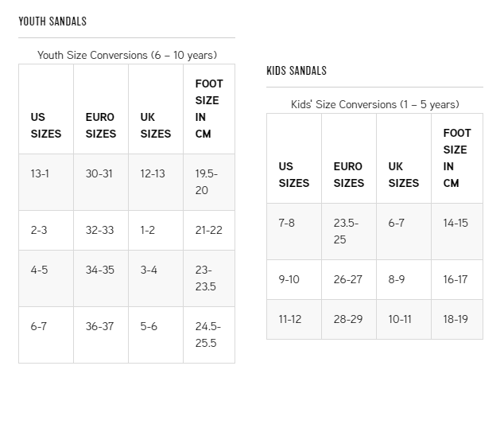This screenshot has width=504, height=428.
Task: Click the Kids Sandals heading
Action: point(297,71)
